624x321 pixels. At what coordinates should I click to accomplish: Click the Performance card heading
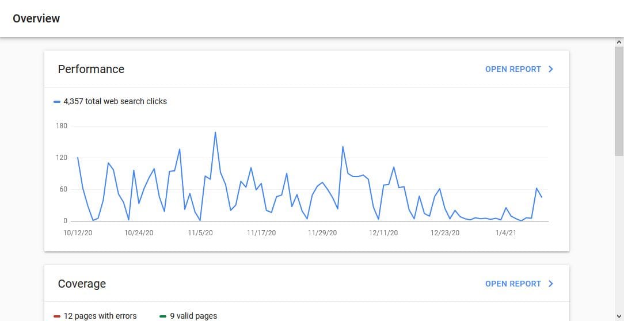pyautogui.click(x=91, y=69)
